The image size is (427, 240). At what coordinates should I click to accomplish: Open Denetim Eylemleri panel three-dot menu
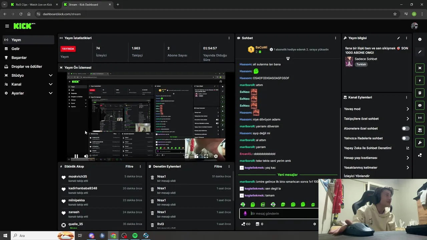(229, 166)
